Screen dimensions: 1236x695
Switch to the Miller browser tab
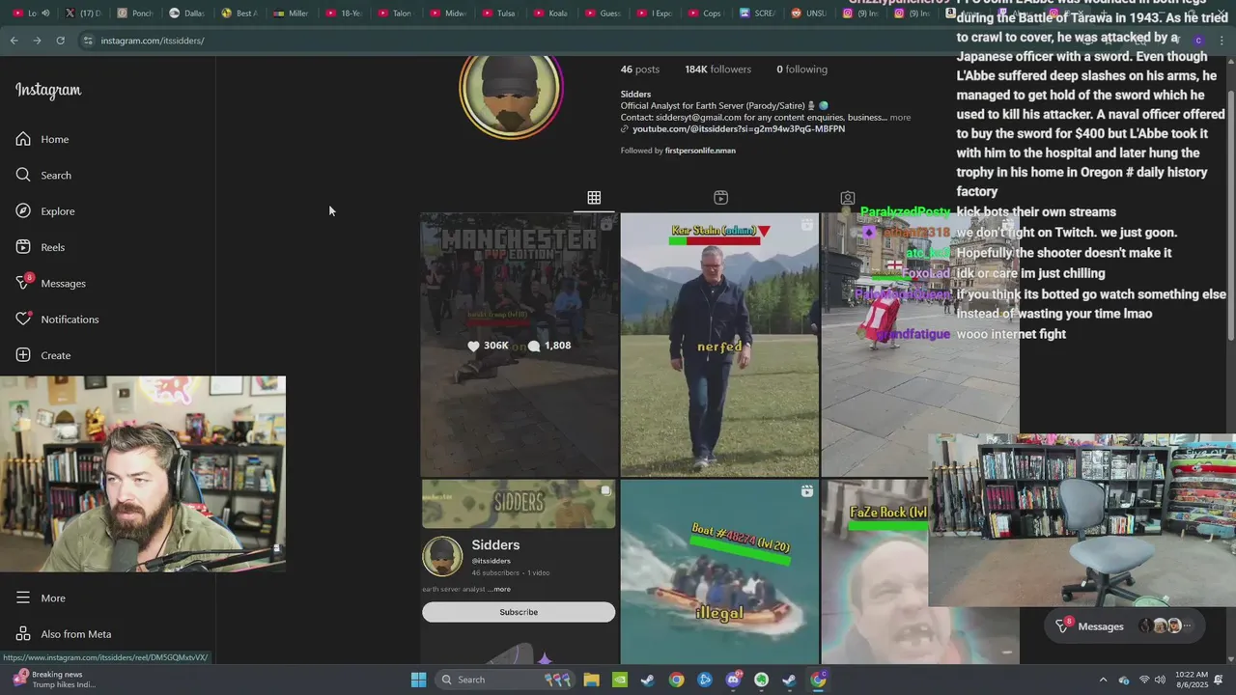(293, 14)
